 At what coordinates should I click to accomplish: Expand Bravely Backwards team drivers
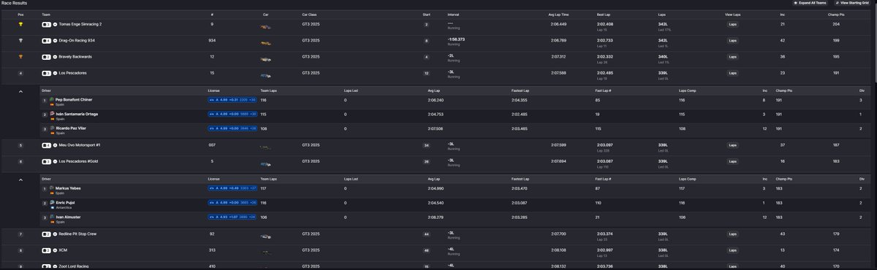coord(56,57)
